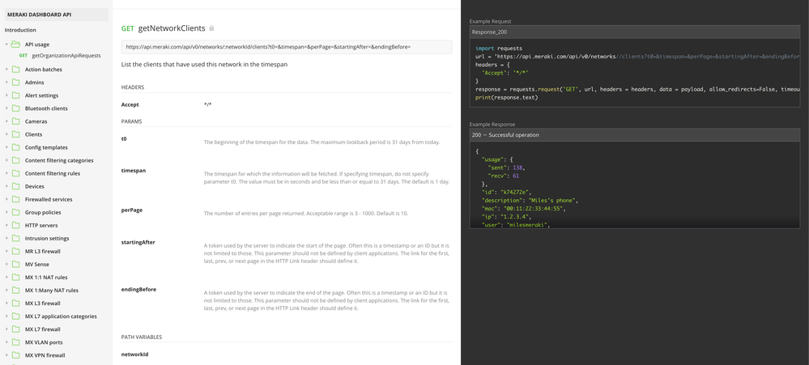Click the MERAKI DASHBOARD API header
This screenshot has height=365, width=809.
coord(56,15)
